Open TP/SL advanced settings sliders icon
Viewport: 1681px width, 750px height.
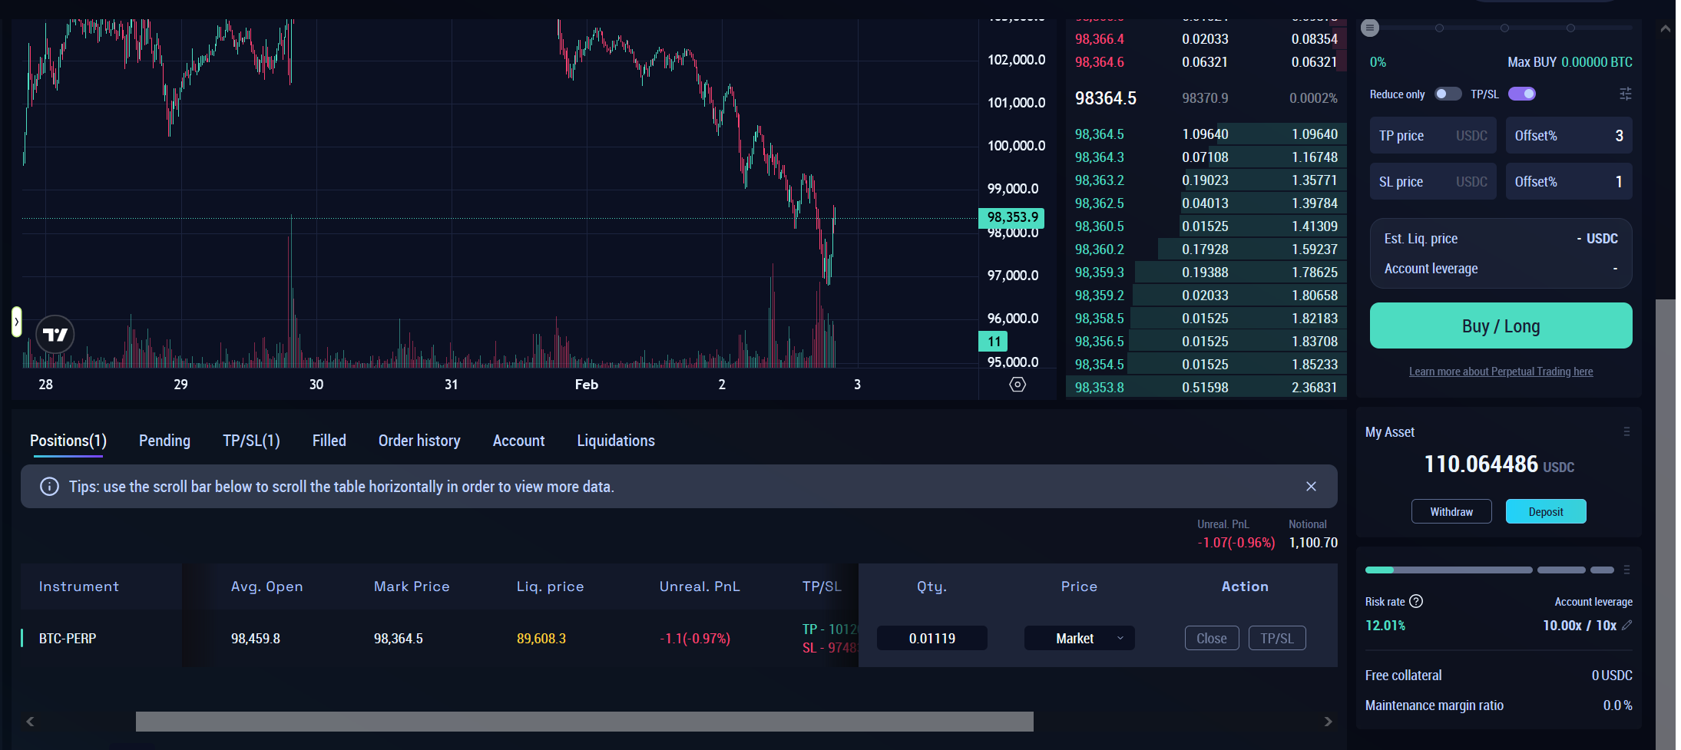1625,94
